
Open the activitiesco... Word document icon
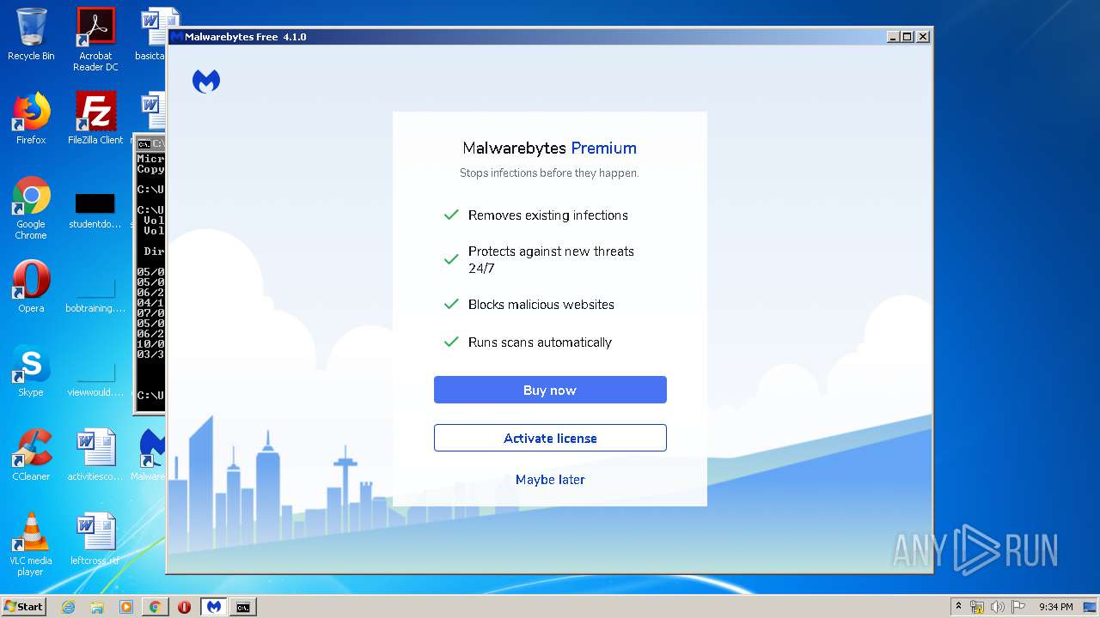95,455
